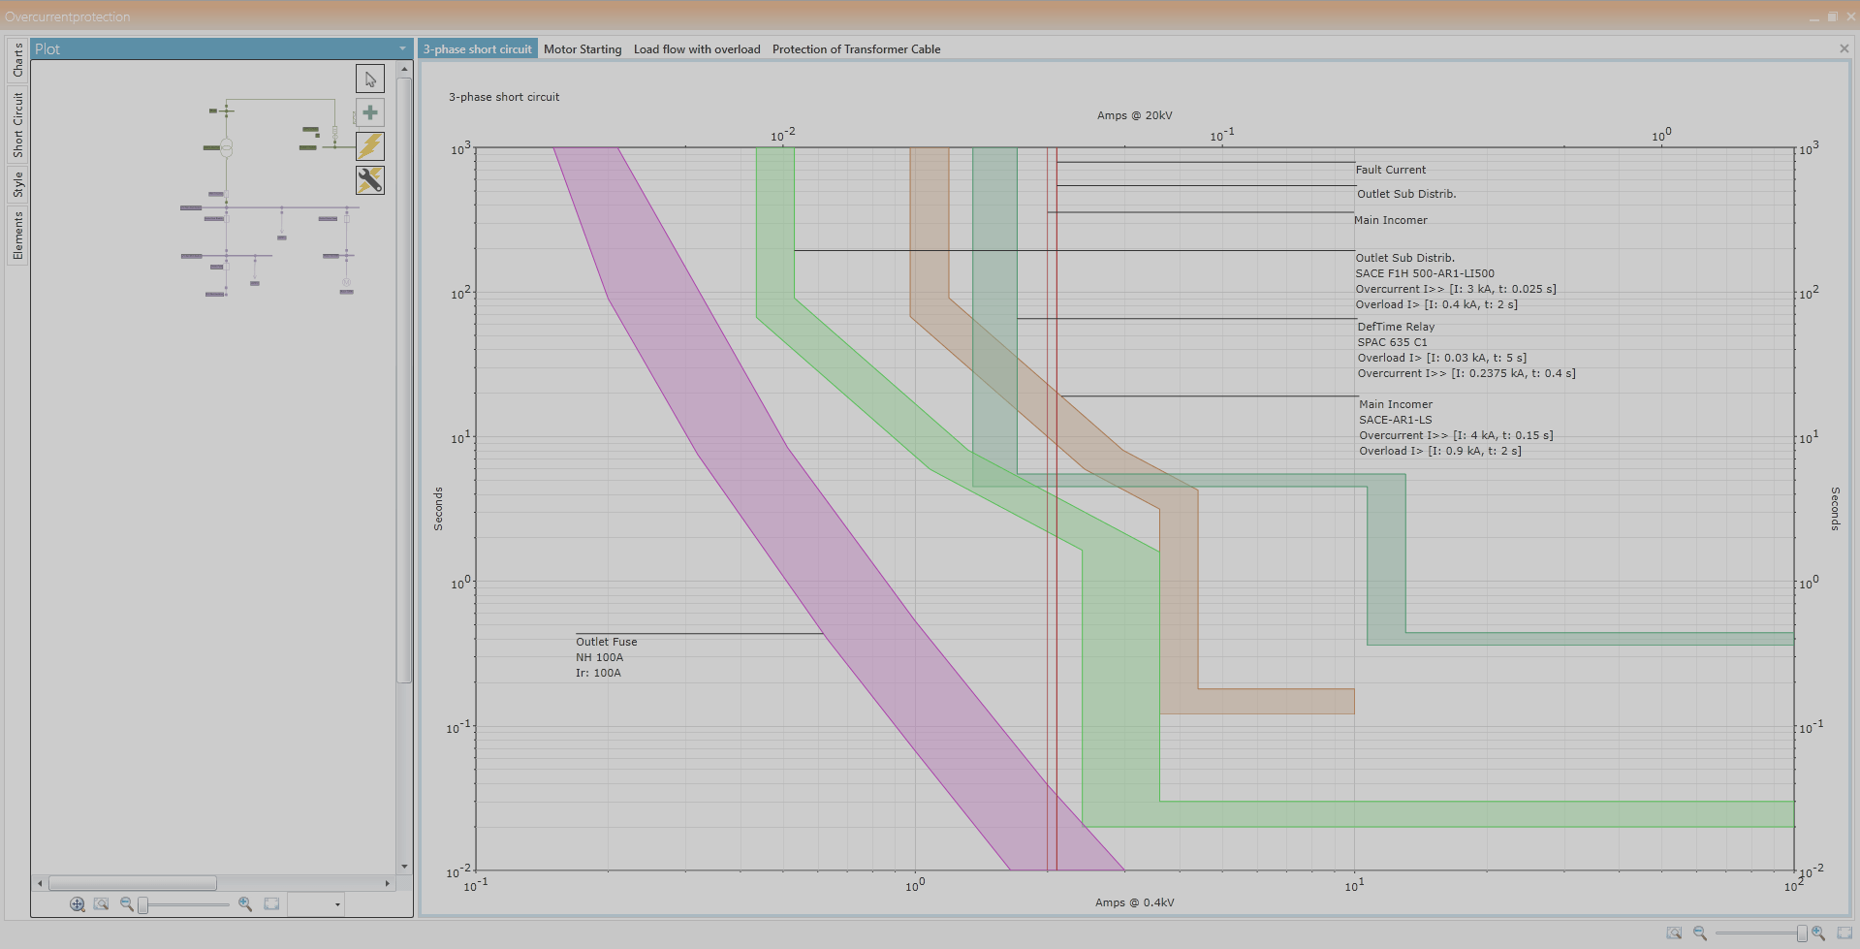This screenshot has width=1860, height=949.
Task: Click the Plot panel scroll up arrow
Action: click(404, 69)
